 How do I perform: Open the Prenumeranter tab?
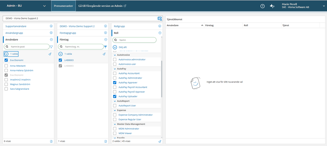coord(63,6)
